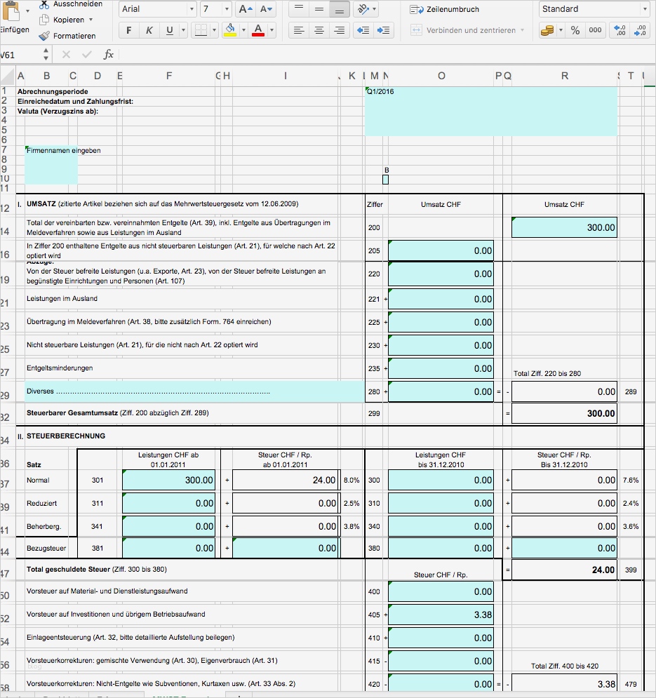Toggle bold formatting with the F button

pos(129,31)
